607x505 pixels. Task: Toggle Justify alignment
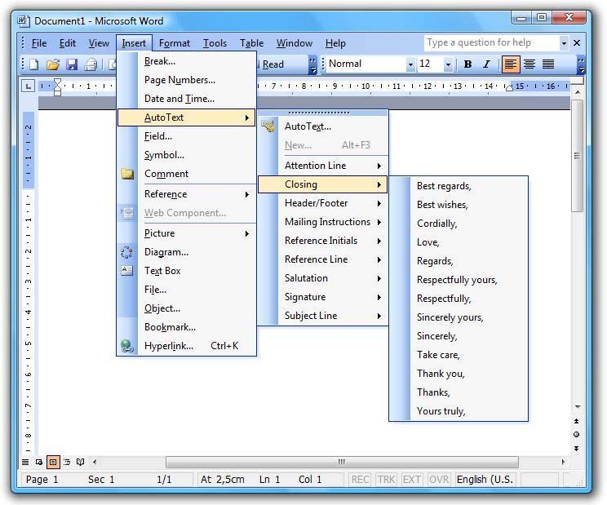tap(547, 64)
